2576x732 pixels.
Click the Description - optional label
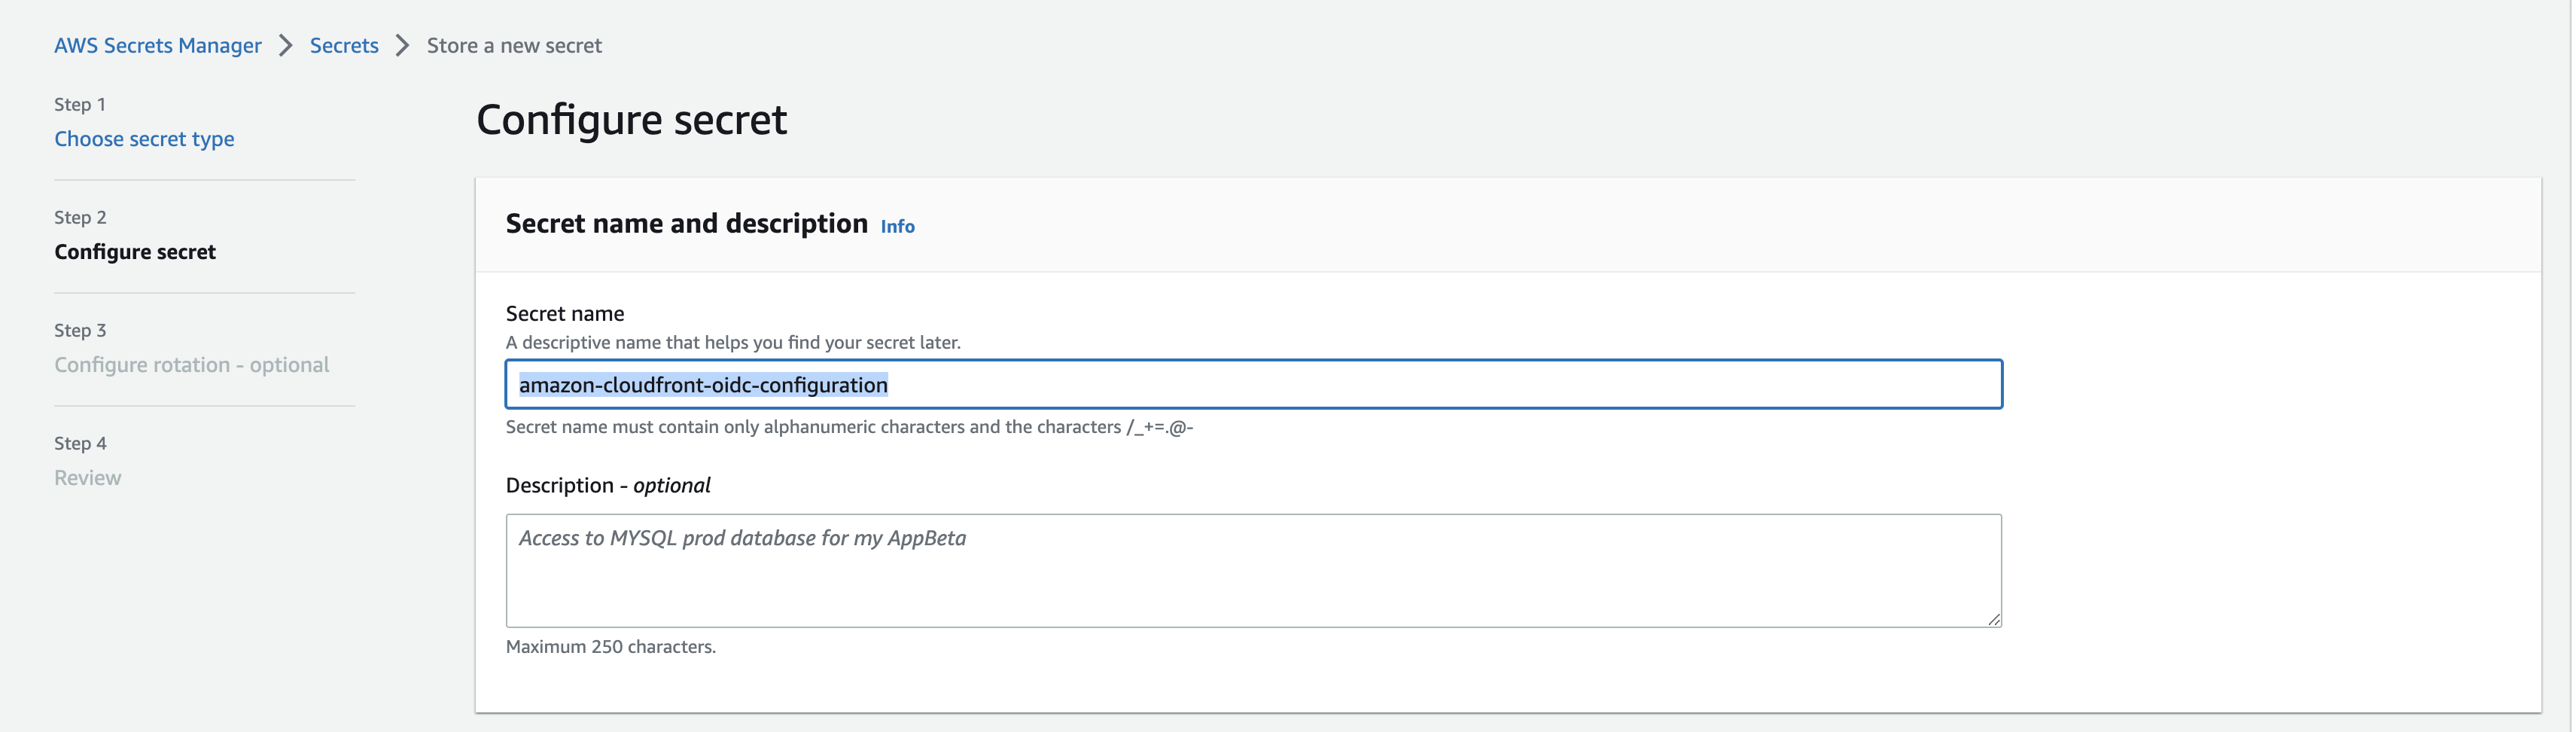click(608, 485)
